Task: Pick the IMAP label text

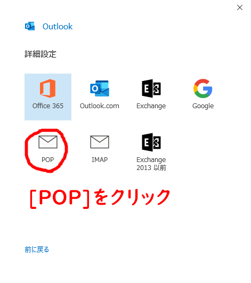Action: click(100, 159)
